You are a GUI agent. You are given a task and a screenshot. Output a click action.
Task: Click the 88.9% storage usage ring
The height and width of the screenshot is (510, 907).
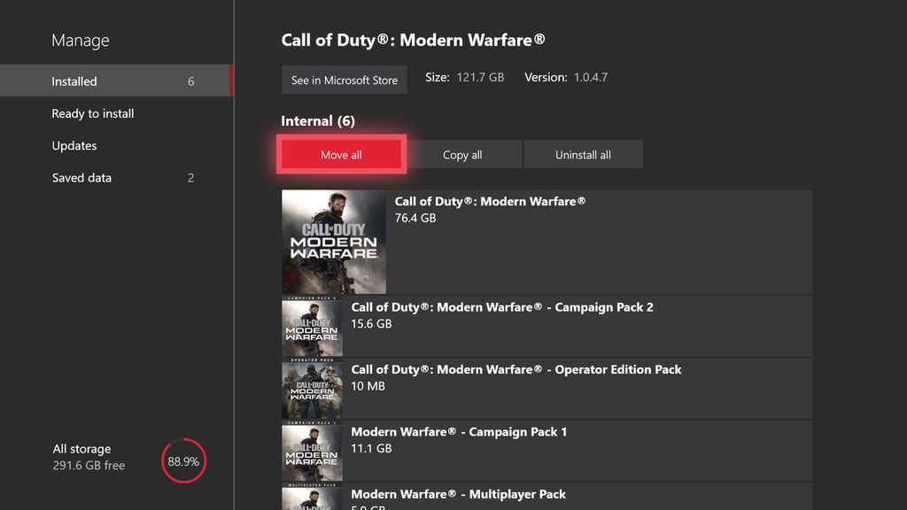(x=182, y=460)
